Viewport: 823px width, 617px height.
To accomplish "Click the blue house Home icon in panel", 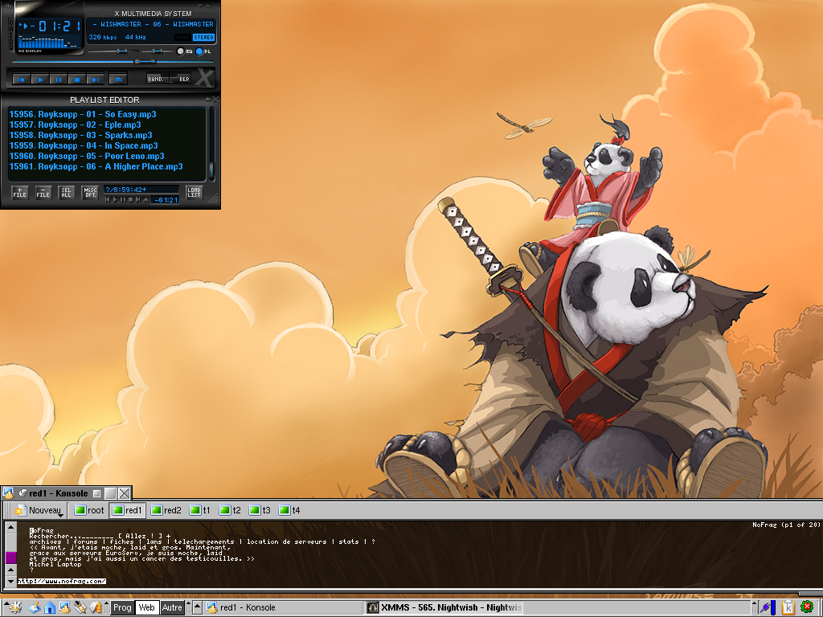I will 50,607.
